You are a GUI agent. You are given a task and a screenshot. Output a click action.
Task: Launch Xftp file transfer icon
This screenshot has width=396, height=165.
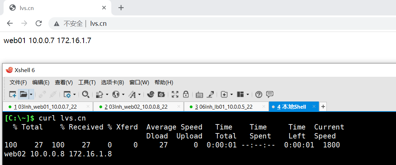coord(161,94)
